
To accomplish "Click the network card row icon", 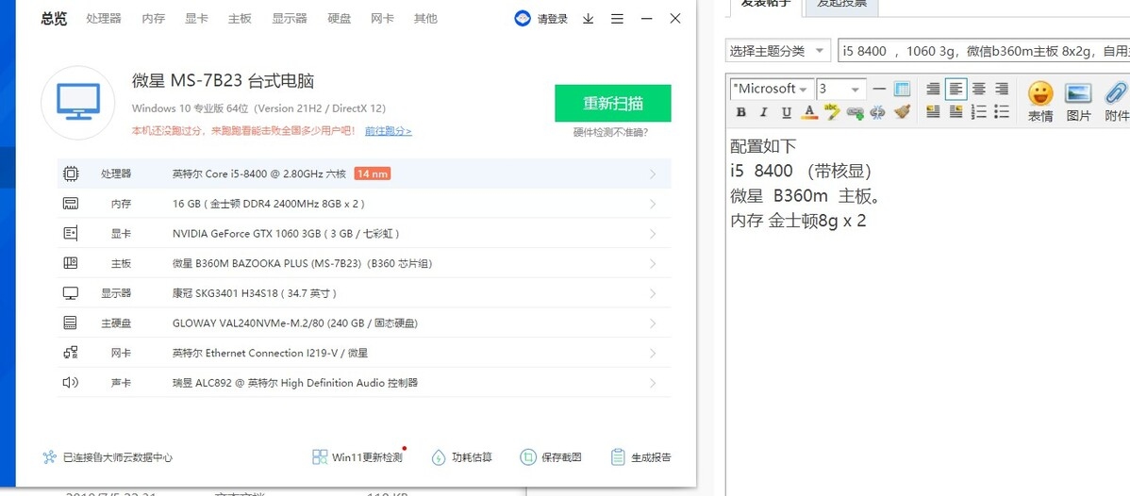I will [x=71, y=353].
